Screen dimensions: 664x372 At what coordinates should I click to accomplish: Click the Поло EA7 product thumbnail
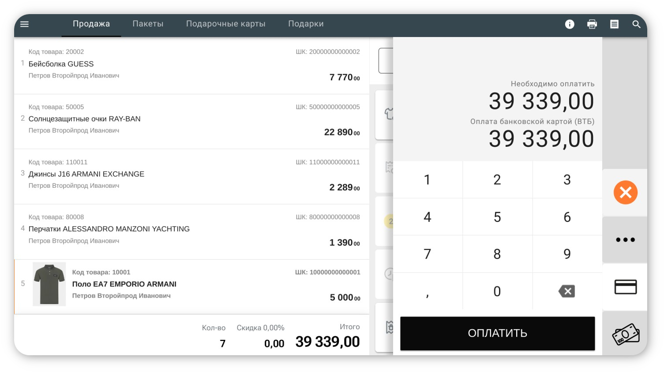(49, 284)
